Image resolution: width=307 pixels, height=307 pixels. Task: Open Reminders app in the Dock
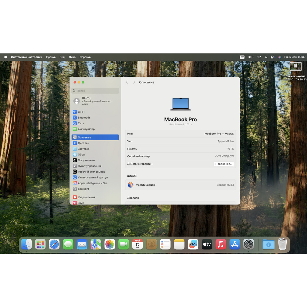tap(165, 244)
